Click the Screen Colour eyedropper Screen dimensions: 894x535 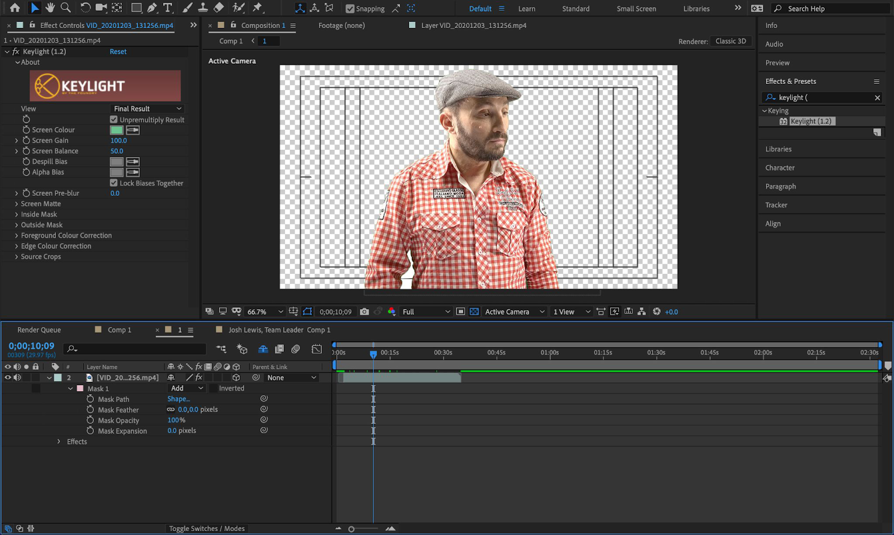133,130
